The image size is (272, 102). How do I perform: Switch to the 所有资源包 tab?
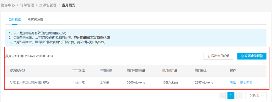(x=35, y=19)
